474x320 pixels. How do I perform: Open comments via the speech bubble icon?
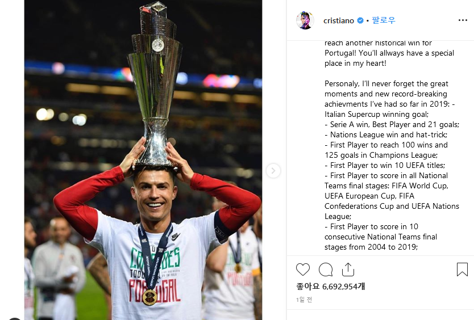(x=326, y=270)
